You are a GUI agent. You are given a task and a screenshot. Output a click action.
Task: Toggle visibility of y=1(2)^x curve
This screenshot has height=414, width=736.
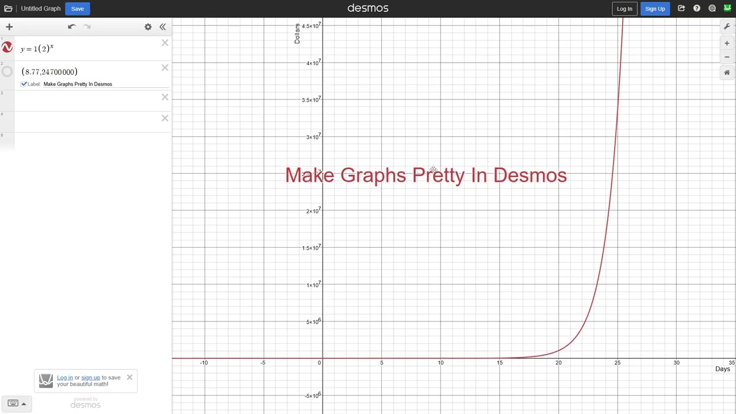pos(7,48)
